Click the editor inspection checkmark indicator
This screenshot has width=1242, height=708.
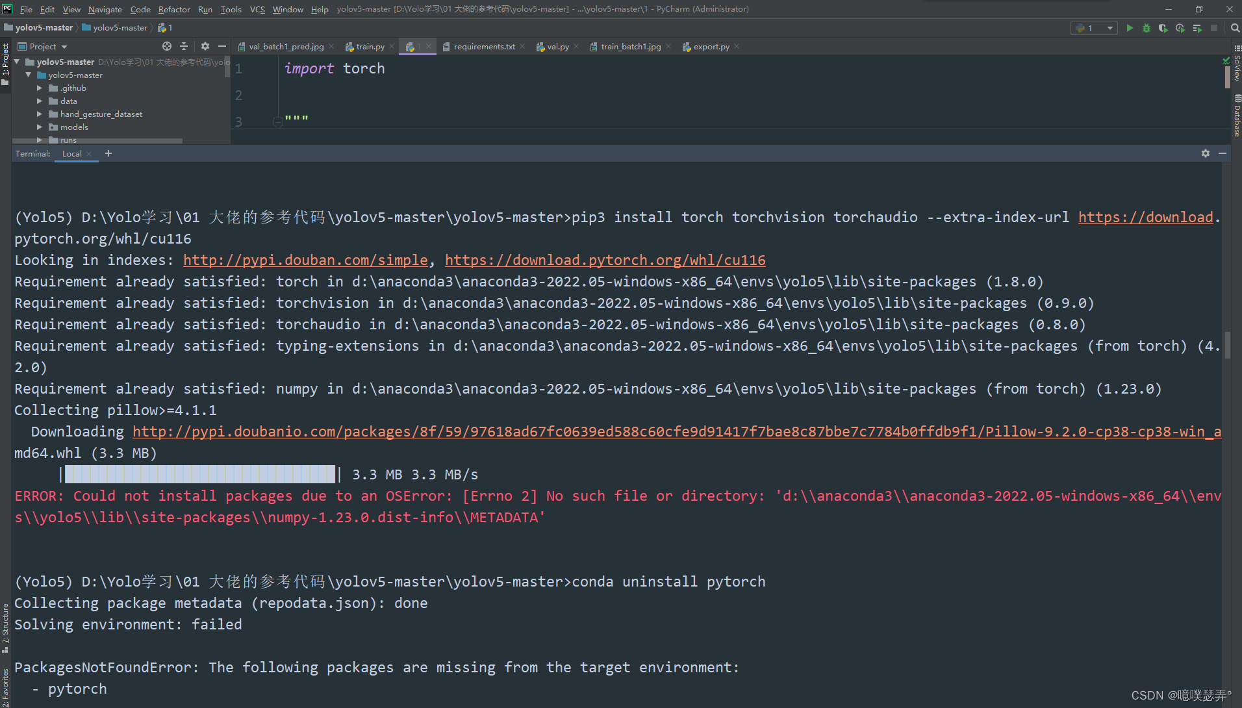1226,60
